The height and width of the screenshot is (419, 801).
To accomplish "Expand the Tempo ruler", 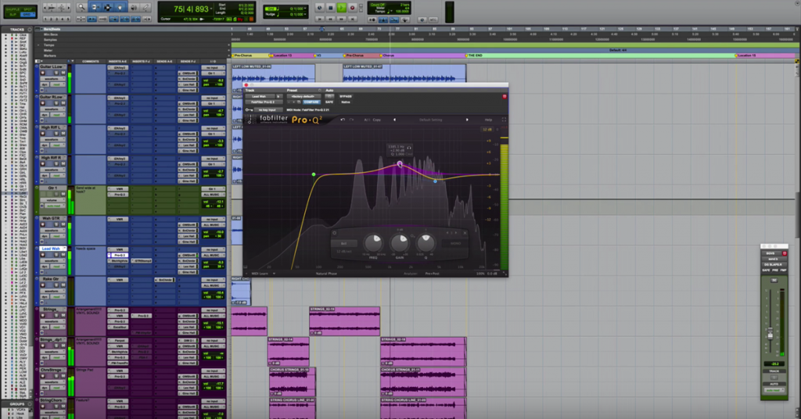I will point(38,45).
